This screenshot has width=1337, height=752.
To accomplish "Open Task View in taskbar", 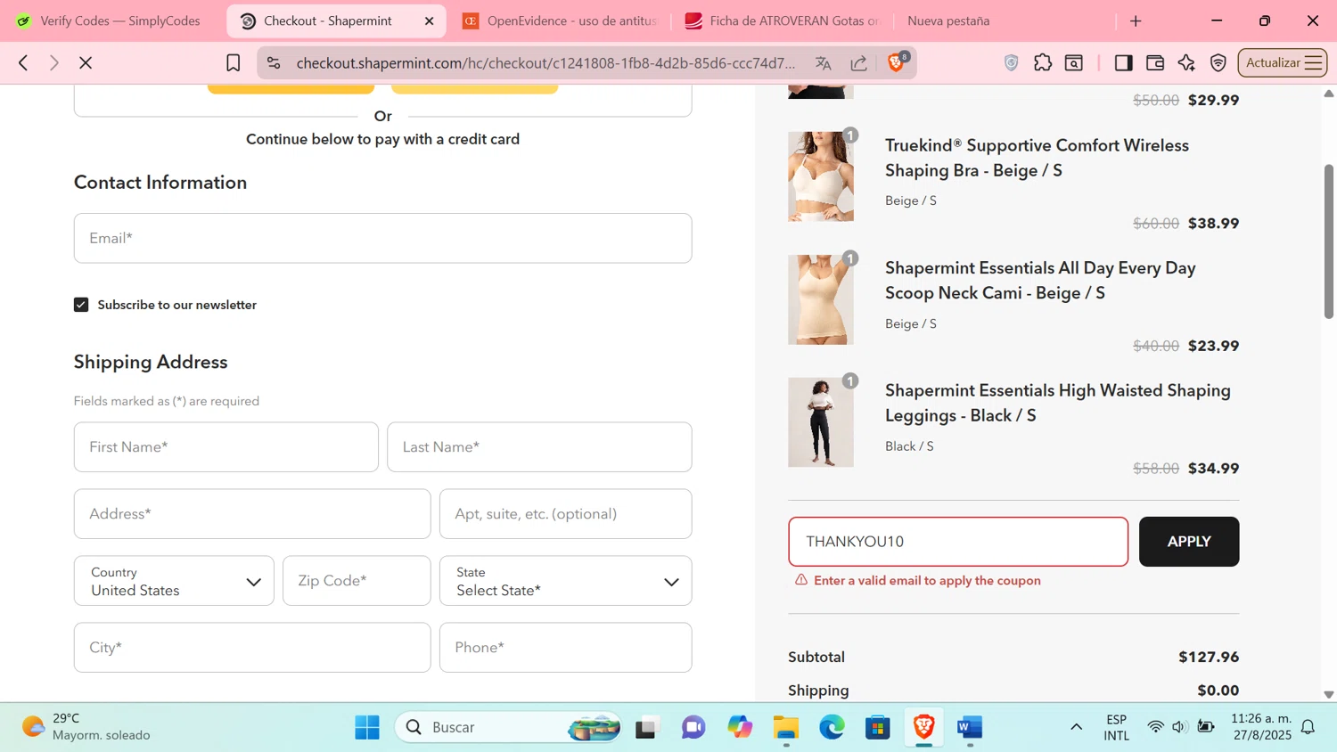I will [646, 727].
